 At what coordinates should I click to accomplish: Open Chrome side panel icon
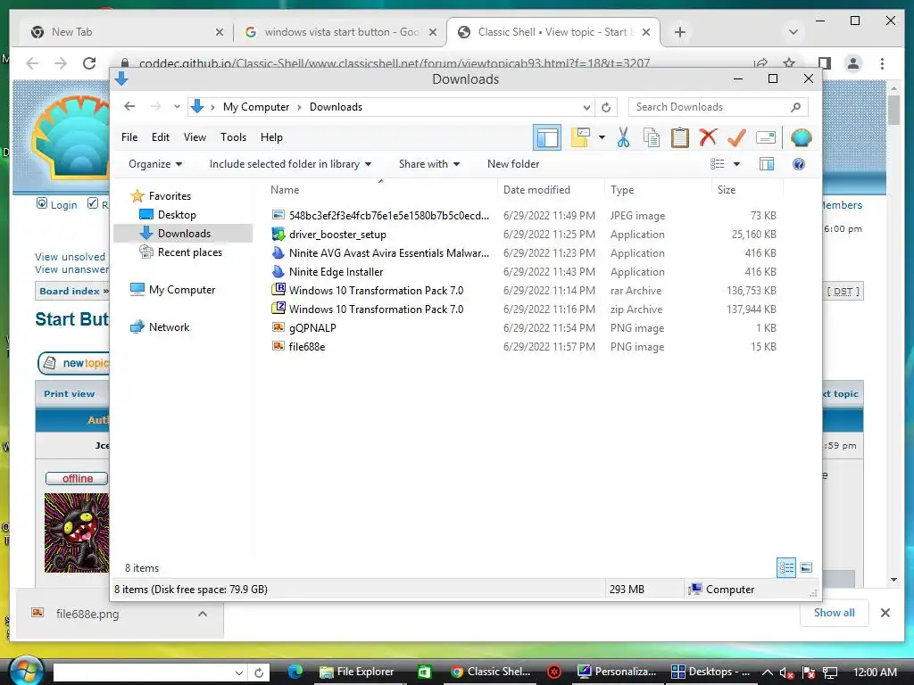click(824, 63)
